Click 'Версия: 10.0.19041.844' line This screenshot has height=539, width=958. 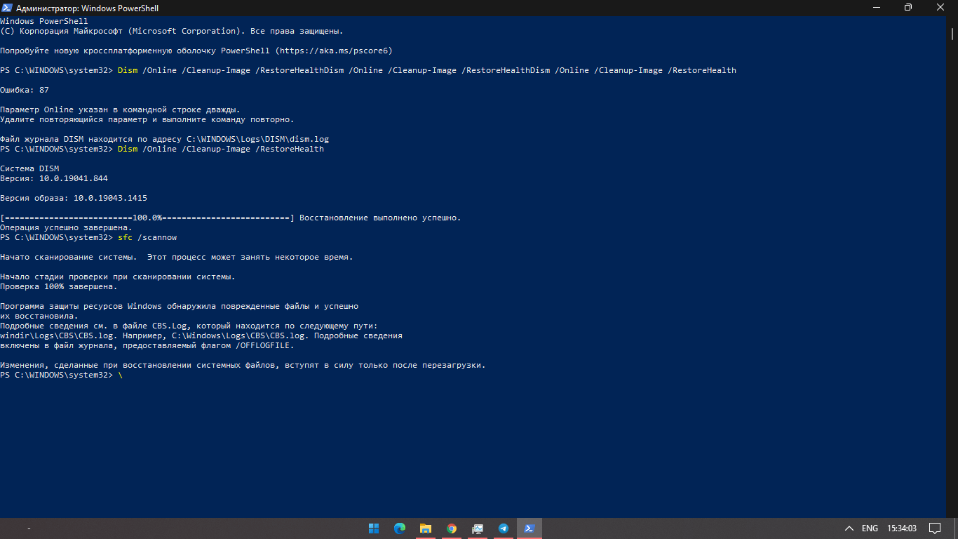point(54,178)
